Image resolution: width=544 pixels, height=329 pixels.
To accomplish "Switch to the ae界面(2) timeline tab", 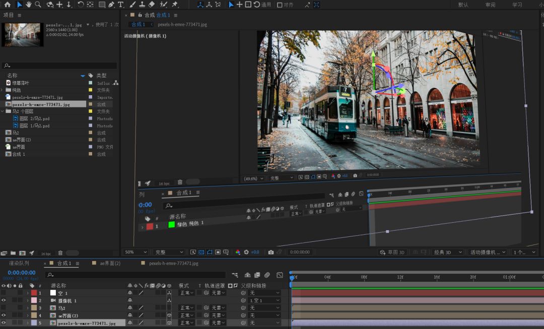I will pos(110,263).
